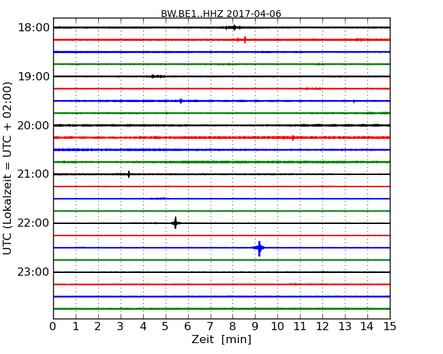The image size is (443, 354).
Task: Click the black event on the 18:00 trace
Action: click(x=233, y=27)
